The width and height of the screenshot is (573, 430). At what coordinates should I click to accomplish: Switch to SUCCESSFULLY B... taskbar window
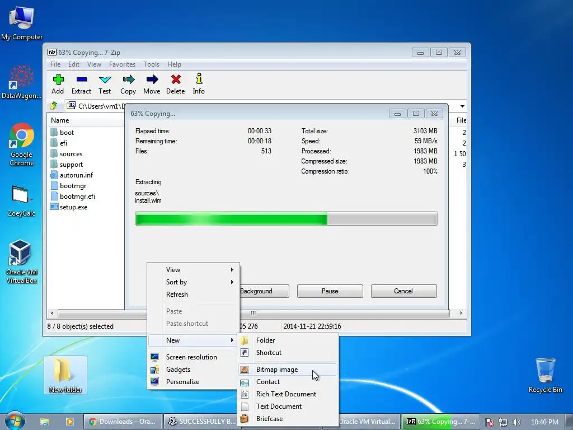tap(203, 422)
